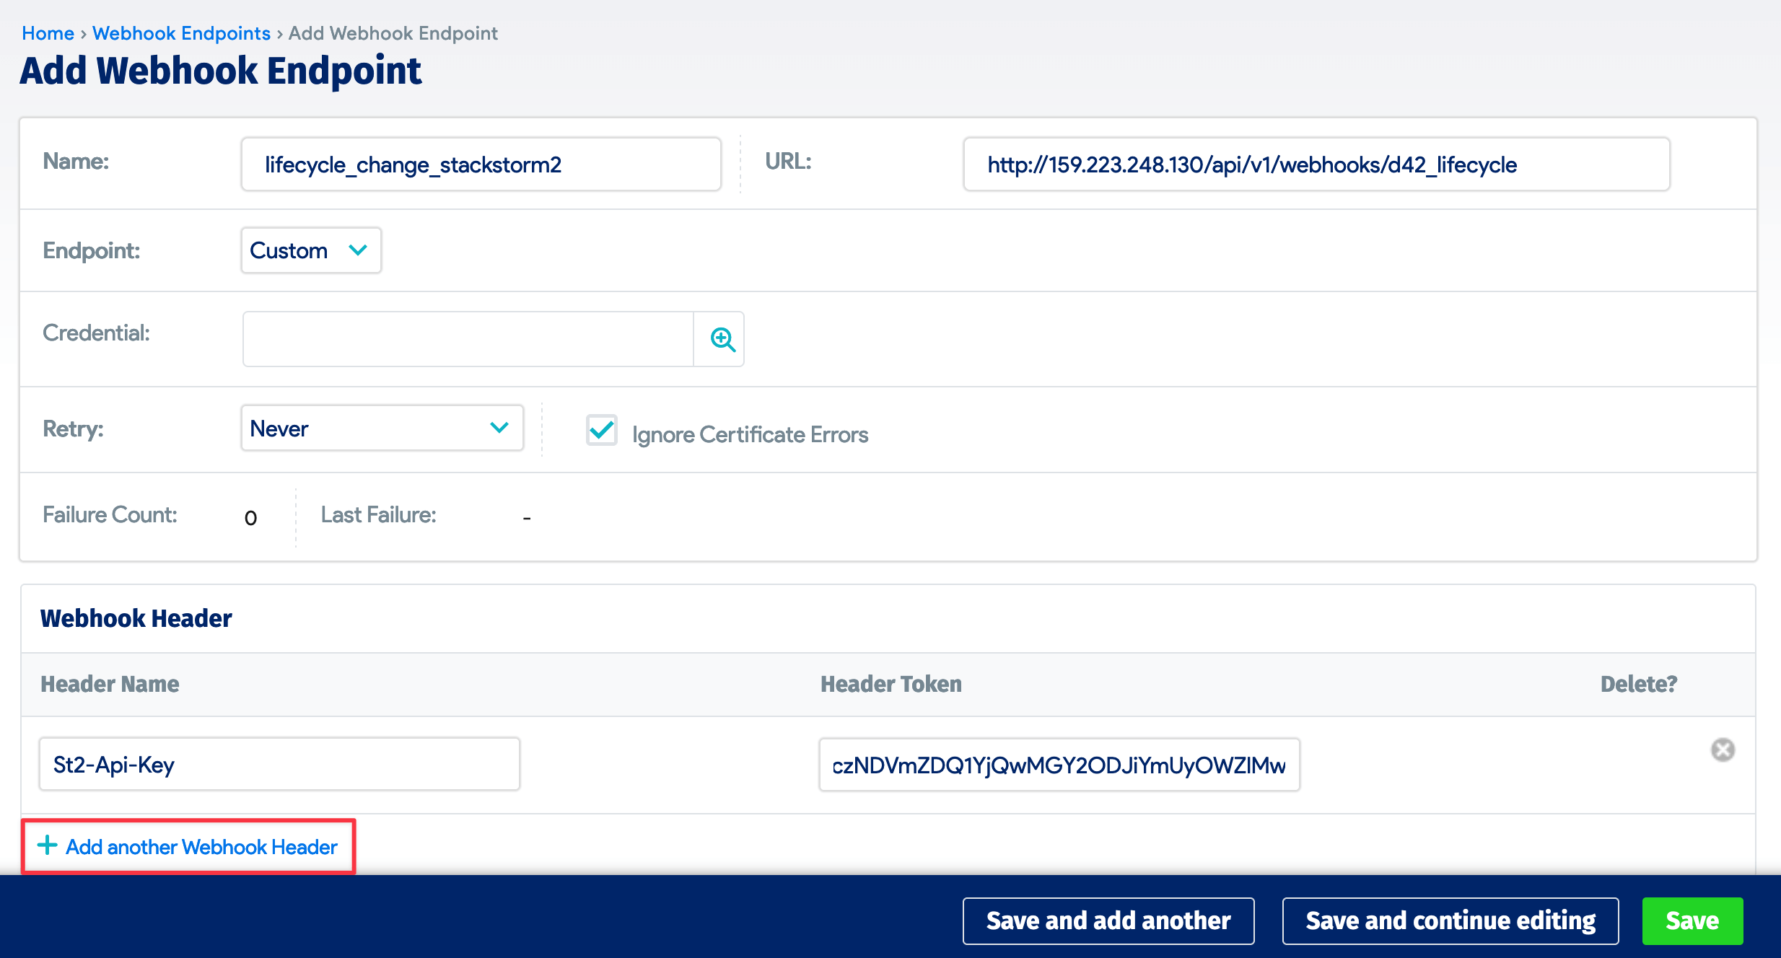The height and width of the screenshot is (958, 1781).
Task: Click the plus icon beside Add another Webhook Header
Action: [46, 845]
